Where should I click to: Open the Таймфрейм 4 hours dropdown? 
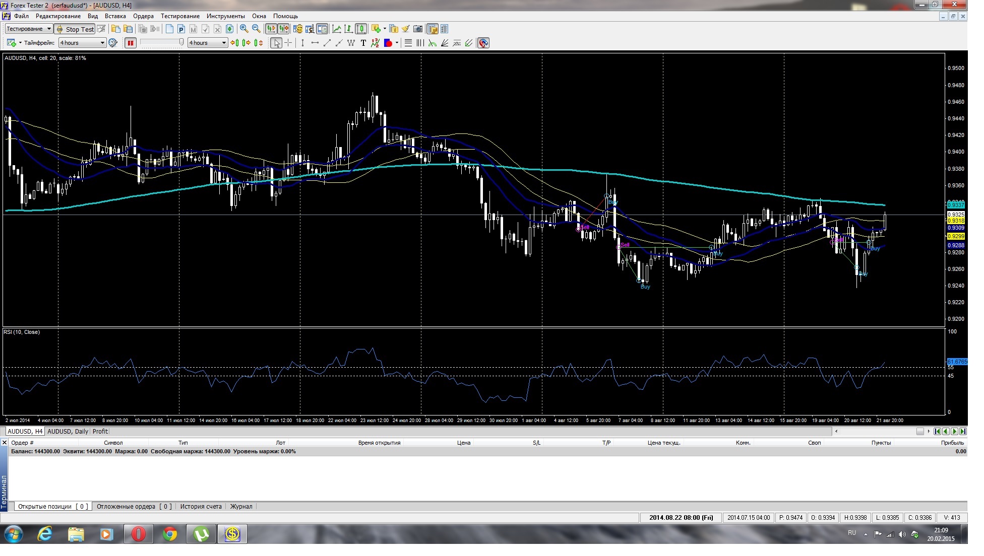coord(82,43)
